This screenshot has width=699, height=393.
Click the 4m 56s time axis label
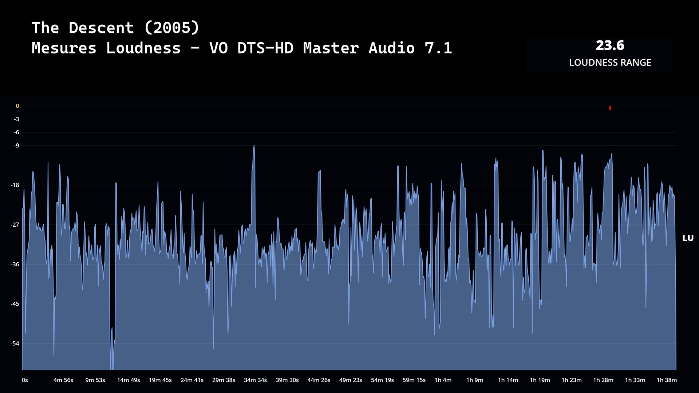coord(63,380)
